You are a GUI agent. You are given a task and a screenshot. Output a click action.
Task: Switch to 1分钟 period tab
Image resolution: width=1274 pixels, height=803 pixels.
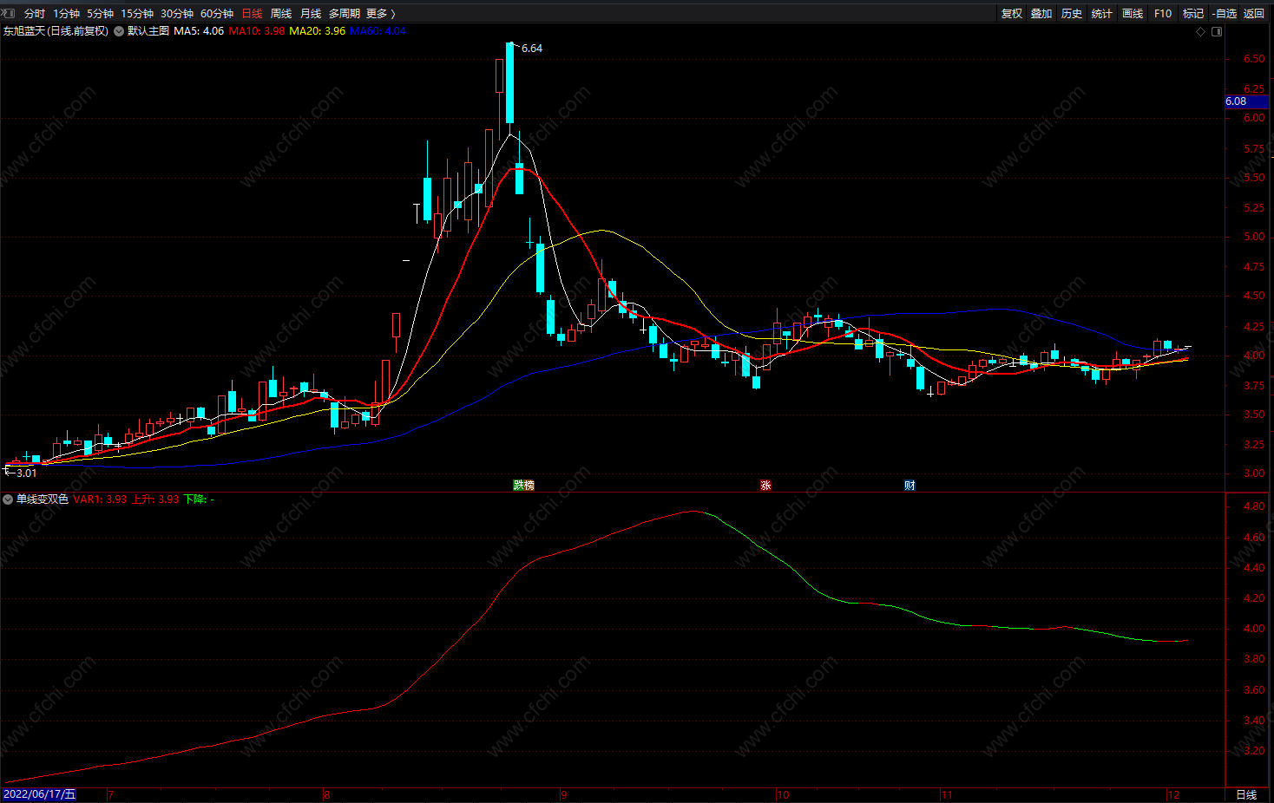coord(66,14)
